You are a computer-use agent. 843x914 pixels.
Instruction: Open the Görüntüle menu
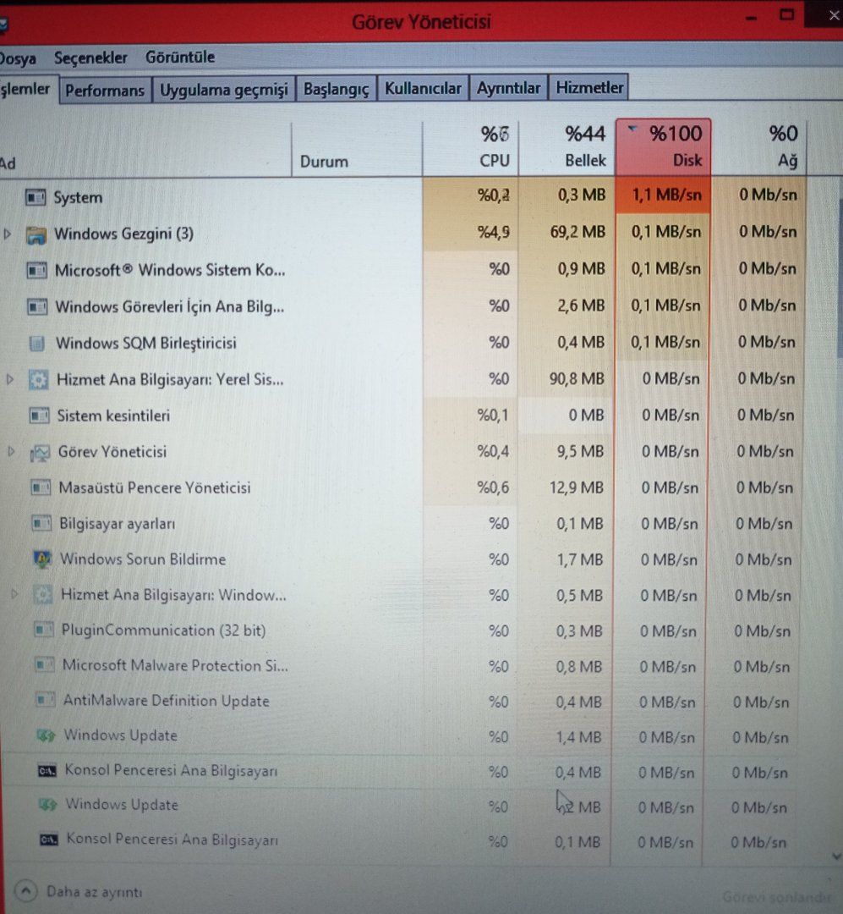click(180, 58)
